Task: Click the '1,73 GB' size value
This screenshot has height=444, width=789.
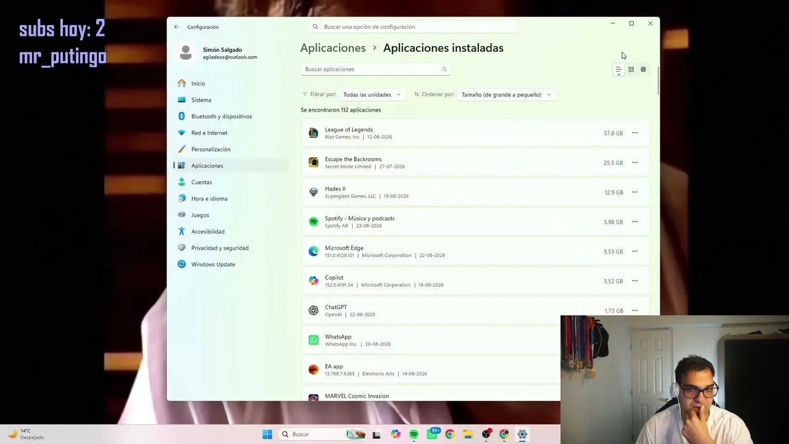Action: click(x=614, y=311)
